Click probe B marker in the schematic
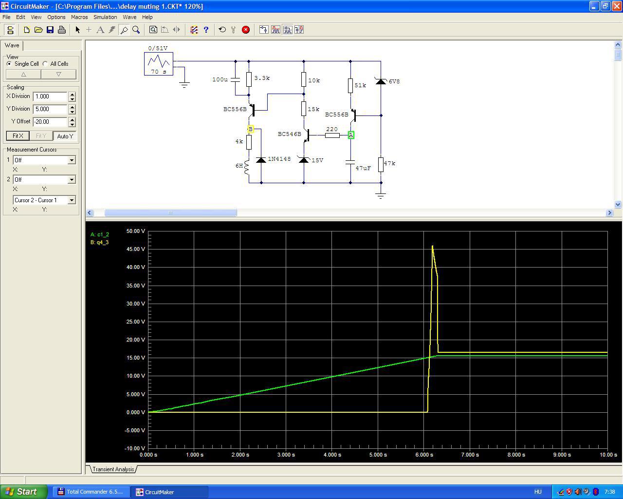This screenshot has height=499, width=623. point(251,129)
